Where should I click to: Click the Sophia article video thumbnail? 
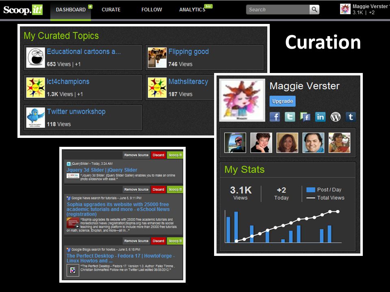tap(73, 223)
